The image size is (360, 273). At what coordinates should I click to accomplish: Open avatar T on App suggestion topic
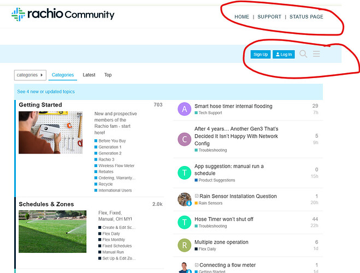(x=184, y=173)
